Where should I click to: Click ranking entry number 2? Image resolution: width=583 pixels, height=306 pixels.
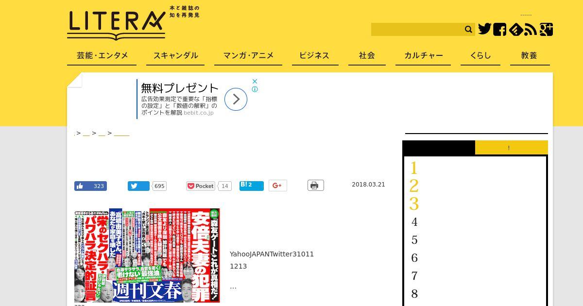(414, 186)
